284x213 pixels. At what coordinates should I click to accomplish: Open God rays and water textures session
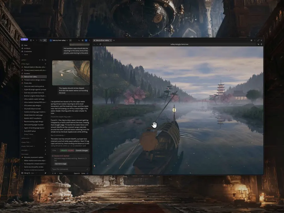(x=34, y=93)
